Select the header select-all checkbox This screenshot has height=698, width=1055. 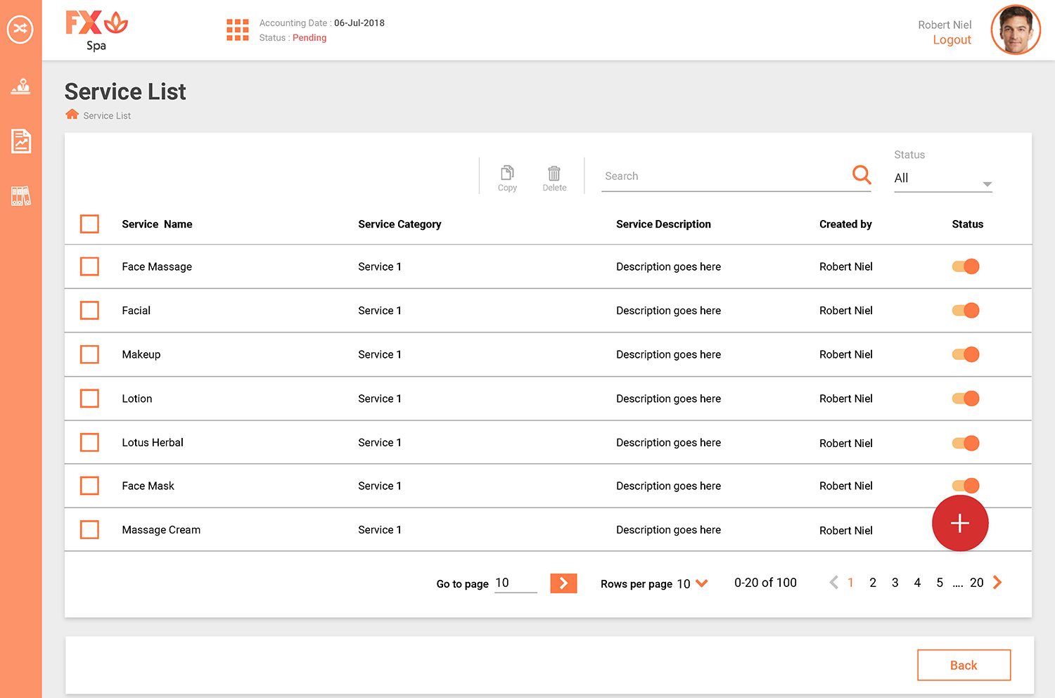[89, 224]
